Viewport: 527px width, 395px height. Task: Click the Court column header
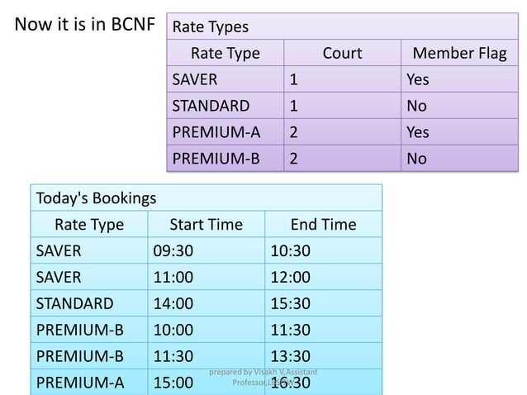click(x=342, y=53)
